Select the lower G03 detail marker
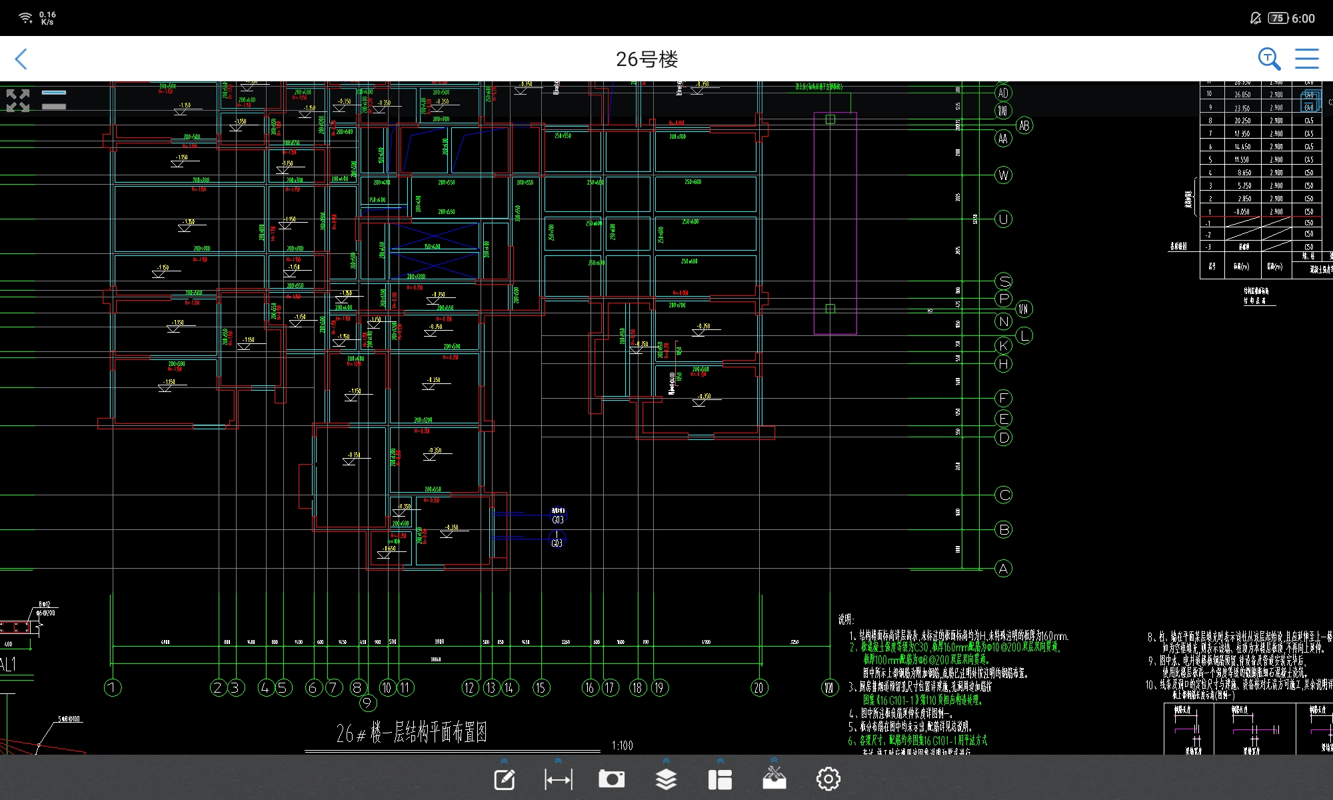Screen dimensions: 1333x800 coord(557,539)
